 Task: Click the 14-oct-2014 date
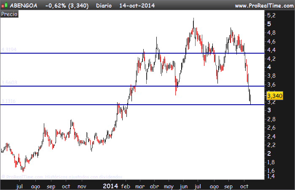pos(137,5)
